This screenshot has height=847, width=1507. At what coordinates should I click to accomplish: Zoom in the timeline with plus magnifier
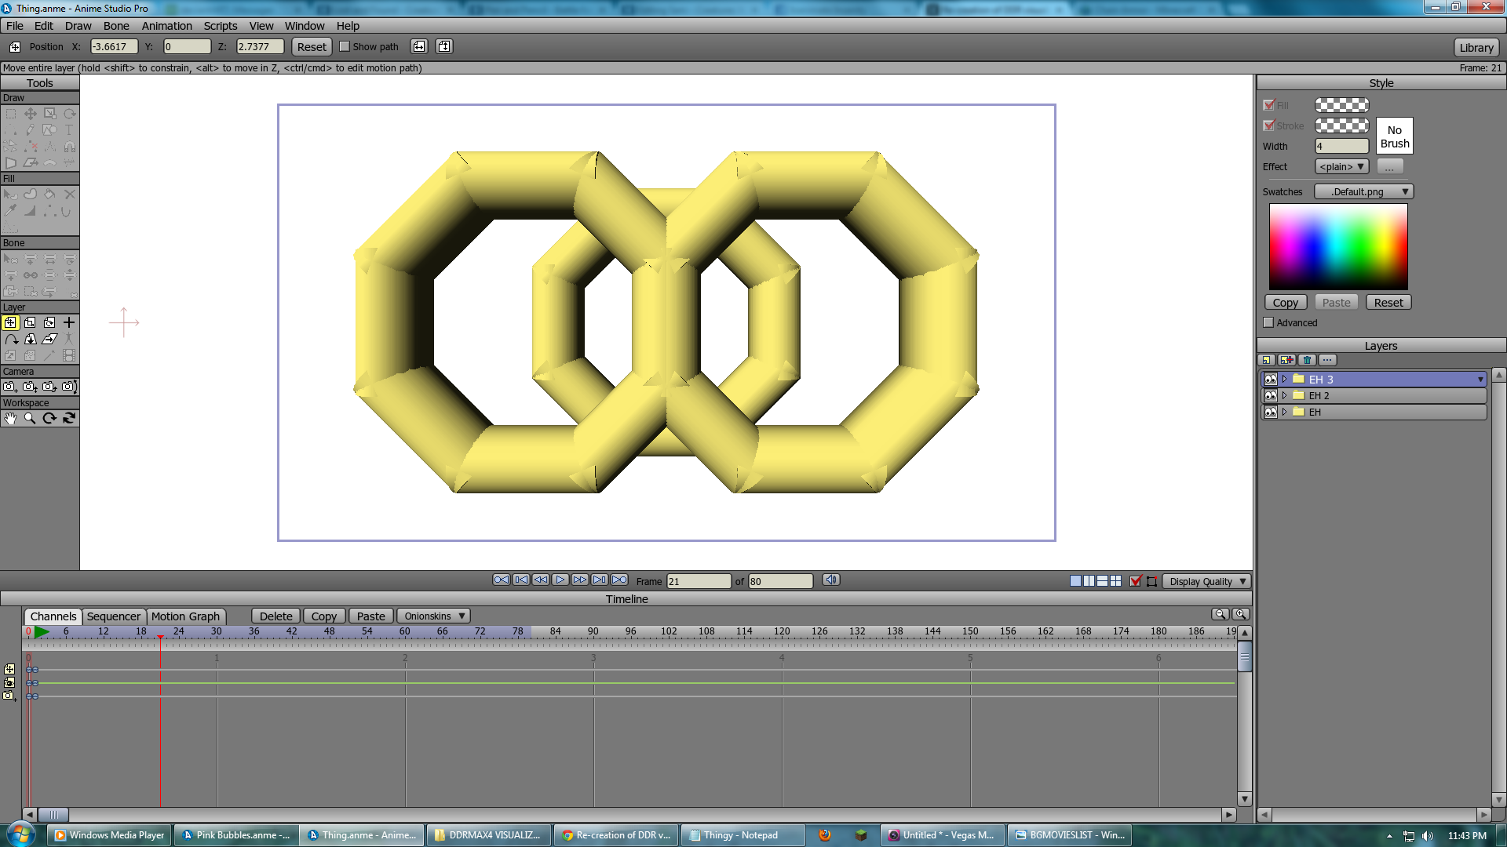tap(1240, 615)
